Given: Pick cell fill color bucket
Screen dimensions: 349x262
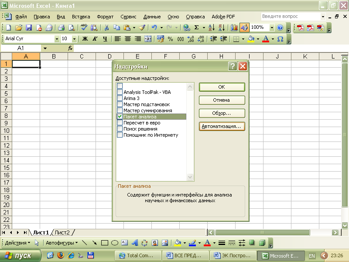Looking at the screenshot, I should coord(251,39).
